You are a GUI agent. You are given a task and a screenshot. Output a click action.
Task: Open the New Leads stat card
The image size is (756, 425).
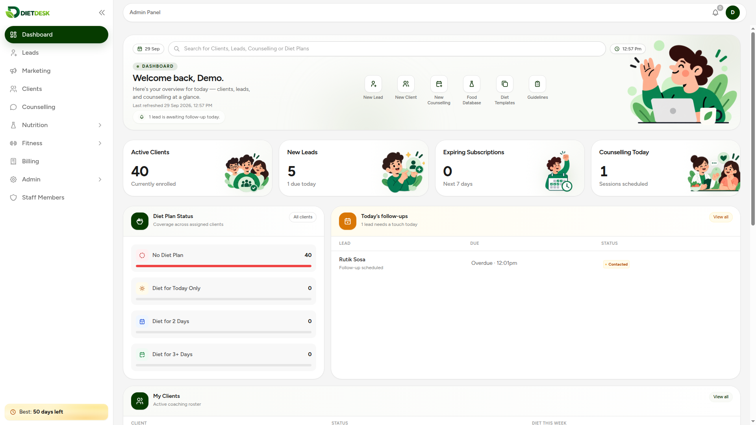click(354, 168)
